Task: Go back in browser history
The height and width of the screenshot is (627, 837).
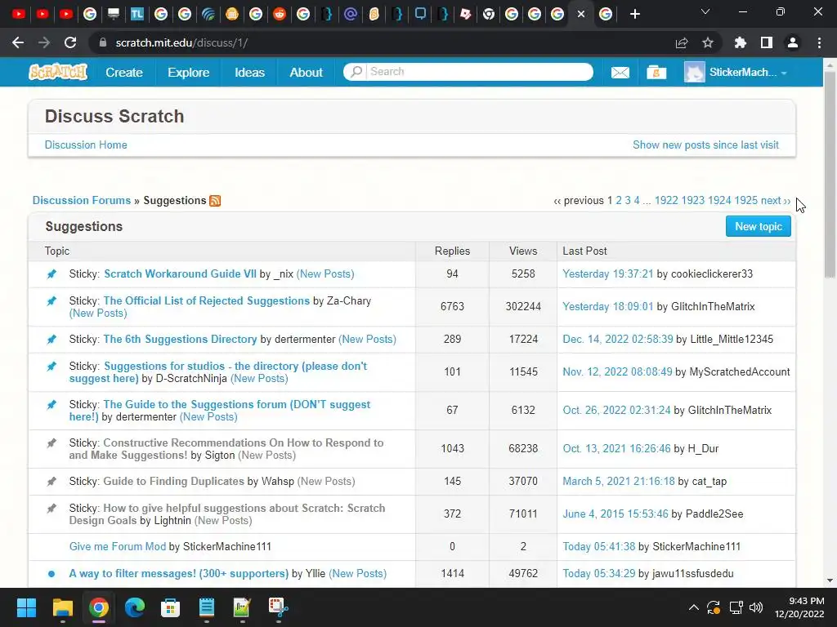Action: tap(18, 42)
